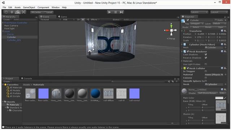
Task: Toggle 2D view mode in Scene
Action: click(78, 19)
